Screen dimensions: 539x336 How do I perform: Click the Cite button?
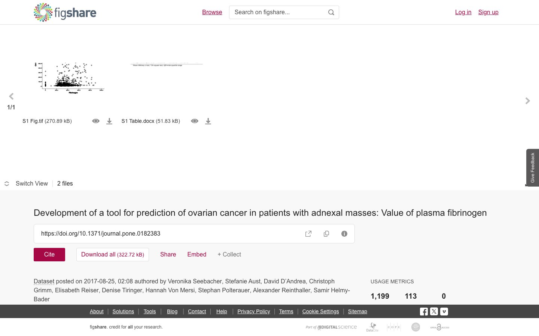coord(49,255)
